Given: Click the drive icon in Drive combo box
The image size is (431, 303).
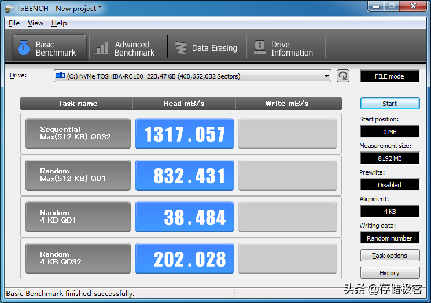Looking at the screenshot, I should click(60, 76).
